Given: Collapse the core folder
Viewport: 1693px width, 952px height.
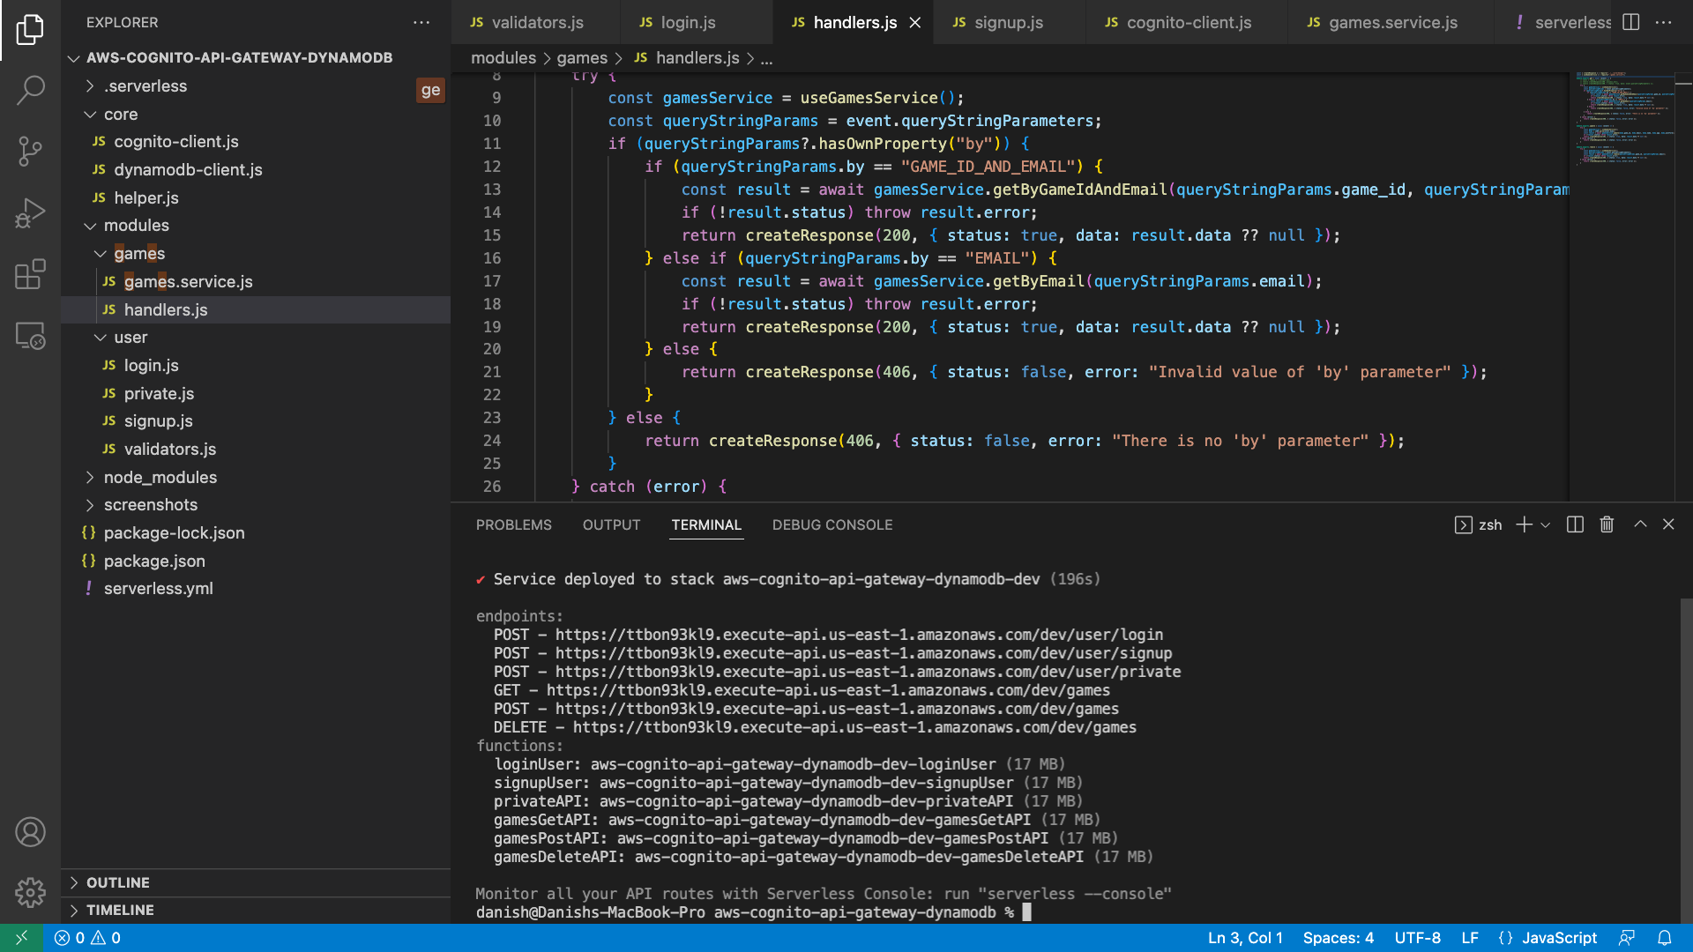Looking at the screenshot, I should tap(121, 114).
